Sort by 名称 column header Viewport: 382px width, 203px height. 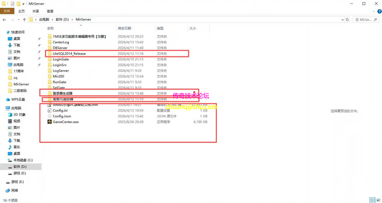tap(50, 28)
